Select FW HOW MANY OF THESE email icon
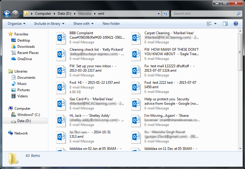Image resolution: width=245 pixels, height=169 pixels. 136,55
